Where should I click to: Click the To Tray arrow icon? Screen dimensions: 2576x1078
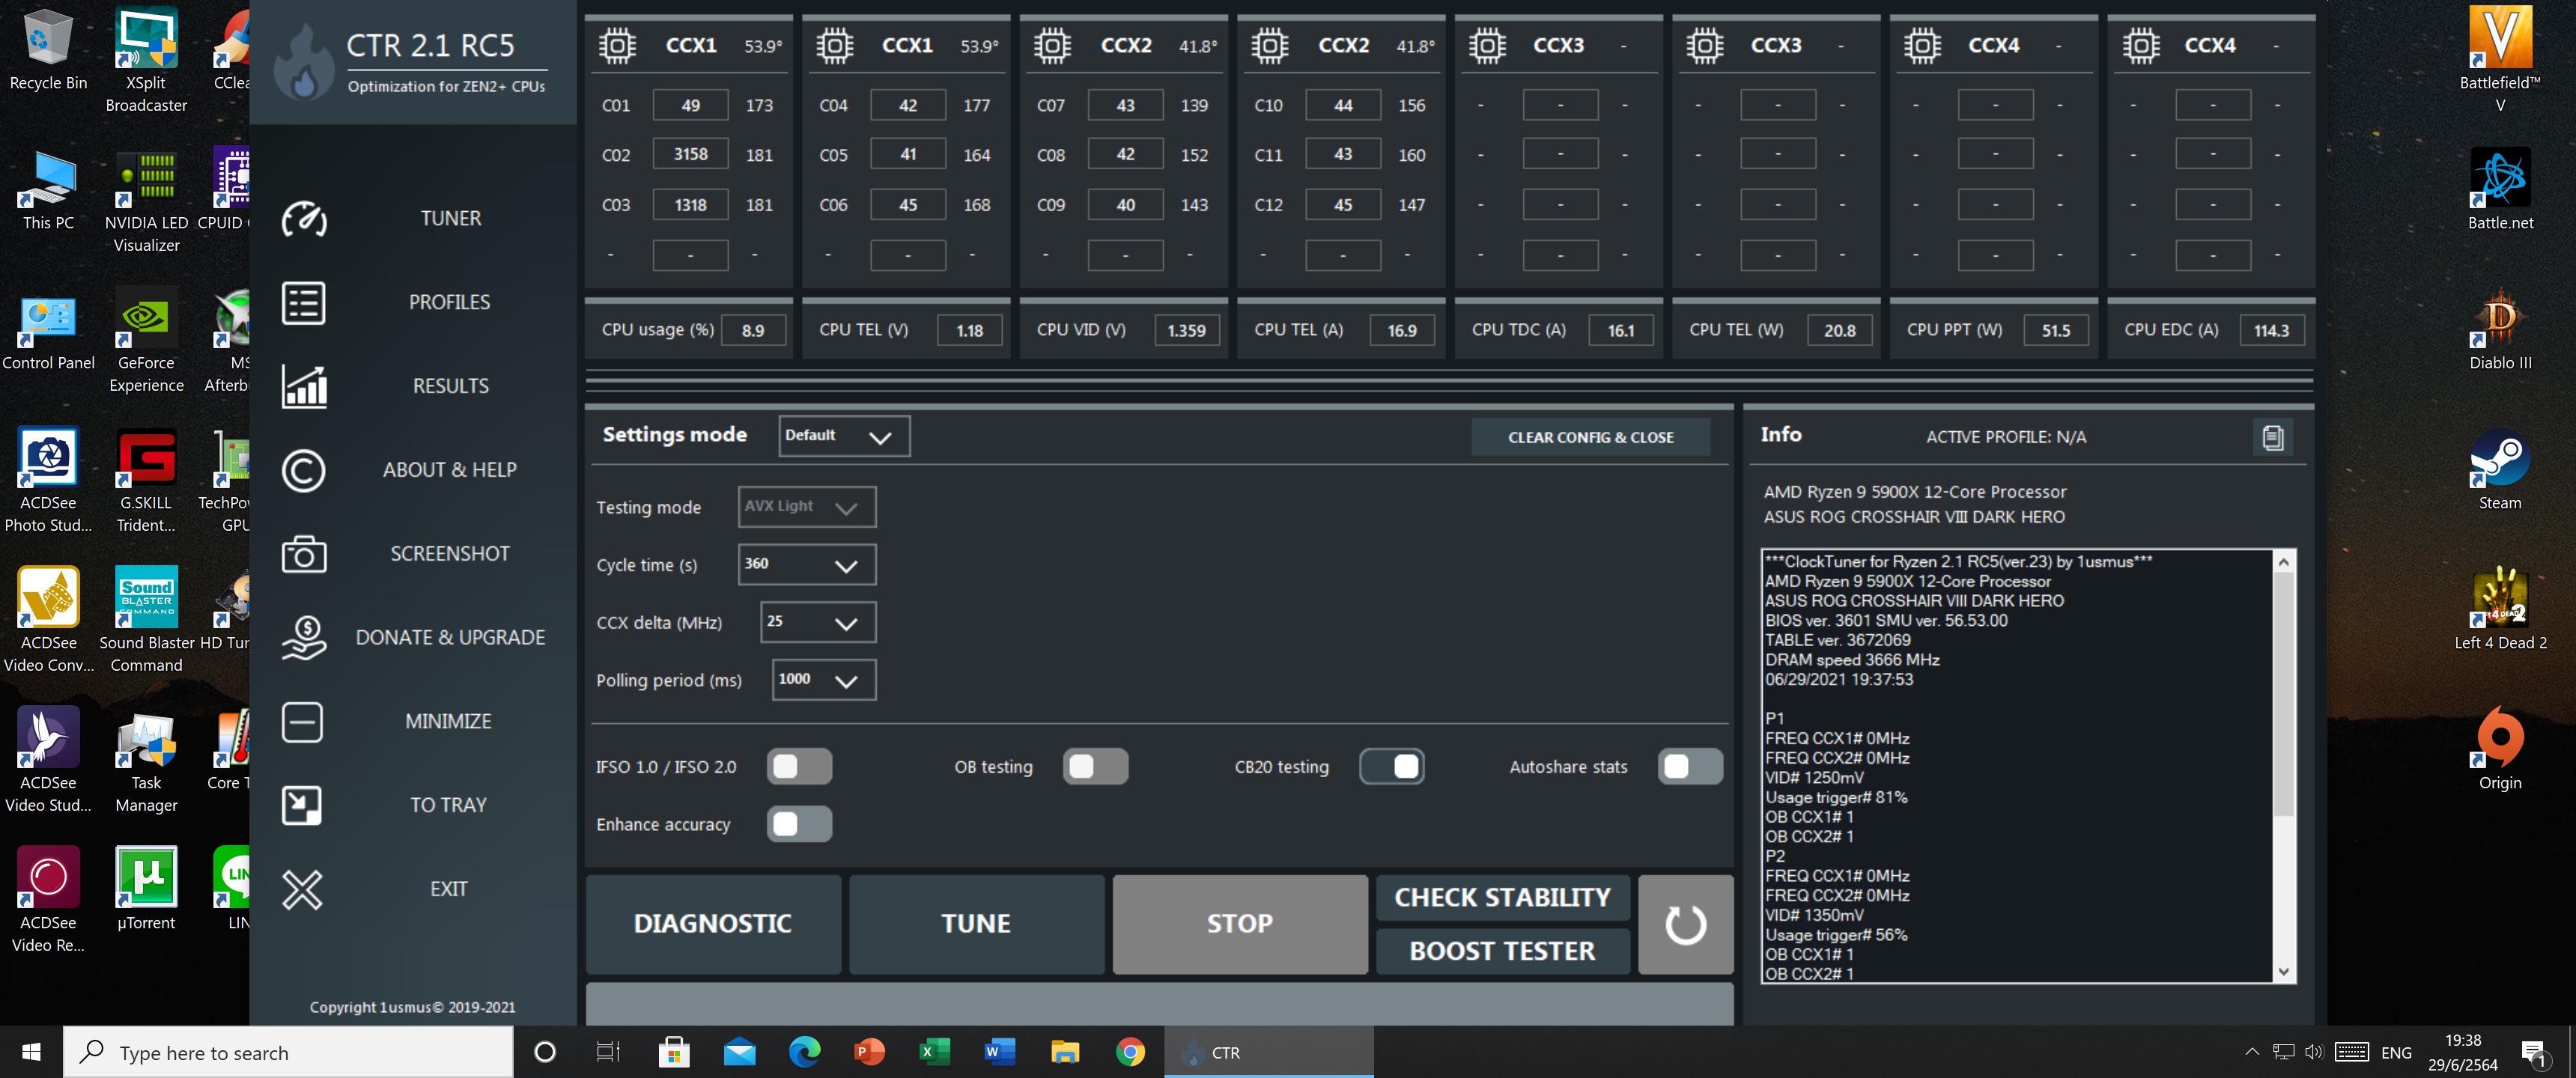coord(302,805)
